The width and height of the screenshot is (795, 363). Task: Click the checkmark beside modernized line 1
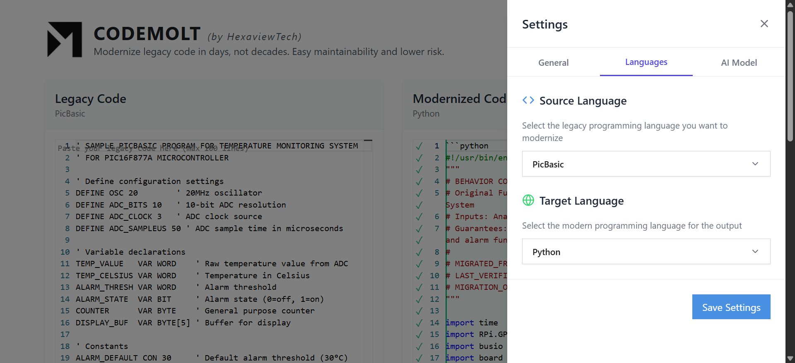tap(419, 146)
